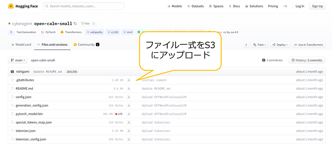
Task: Download the tokenizer.json file
Action: [129, 131]
